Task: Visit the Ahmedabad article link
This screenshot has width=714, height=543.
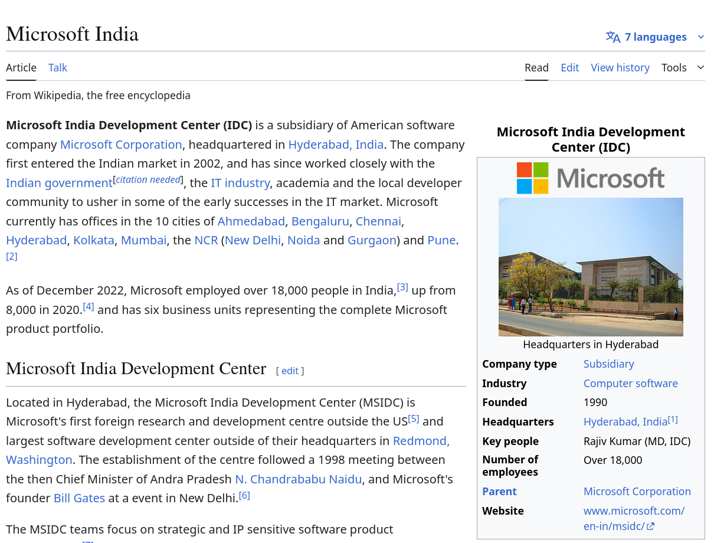Action: pyautogui.click(x=251, y=221)
